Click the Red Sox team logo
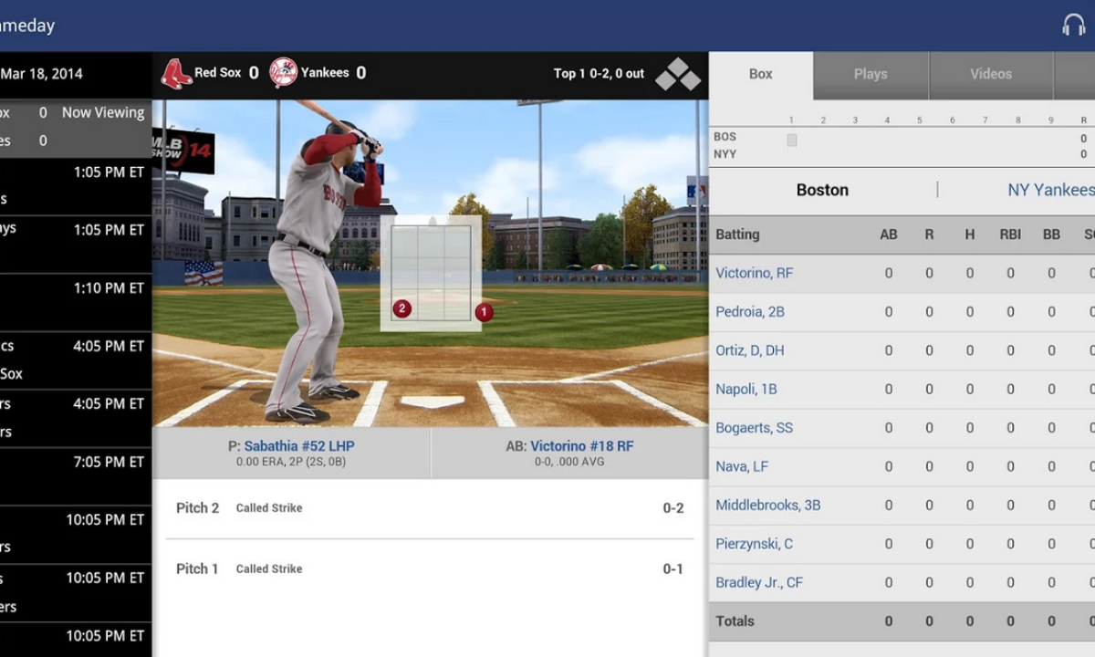This screenshot has width=1095, height=657. tap(176, 73)
